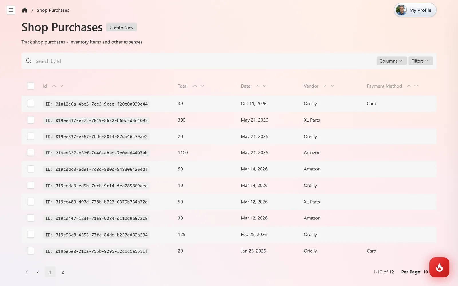Viewport: 458px width, 286px height.
Task: Change the Per Page: 10 setting
Action: pos(414,272)
